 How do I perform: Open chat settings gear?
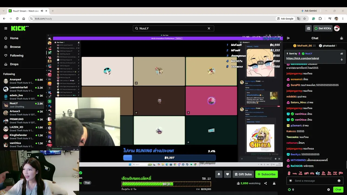[x=329, y=190]
